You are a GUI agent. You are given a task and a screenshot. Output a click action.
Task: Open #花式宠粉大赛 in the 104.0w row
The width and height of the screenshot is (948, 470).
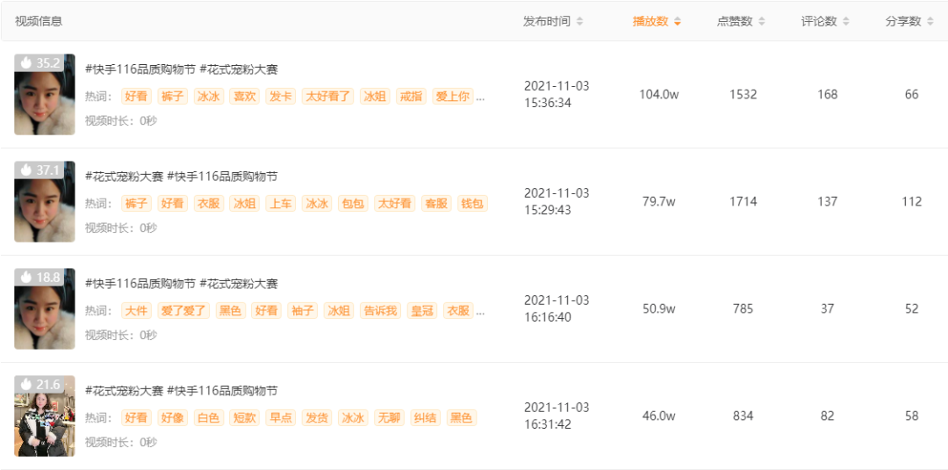[239, 69]
